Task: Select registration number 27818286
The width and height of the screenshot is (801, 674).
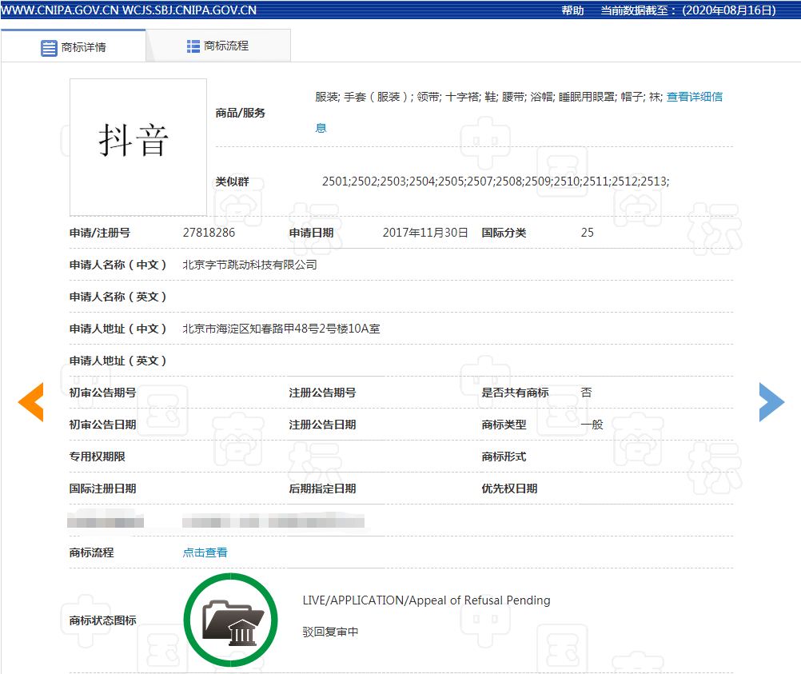Action: click(209, 233)
